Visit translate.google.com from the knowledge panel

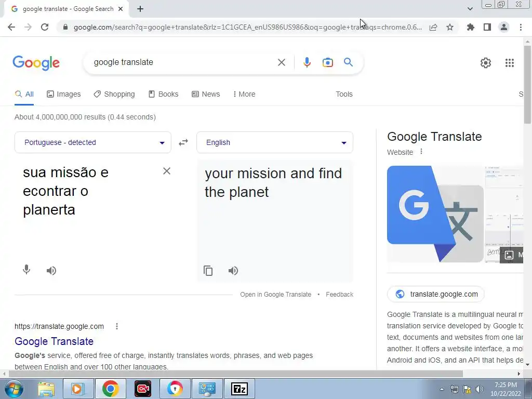[436, 294]
